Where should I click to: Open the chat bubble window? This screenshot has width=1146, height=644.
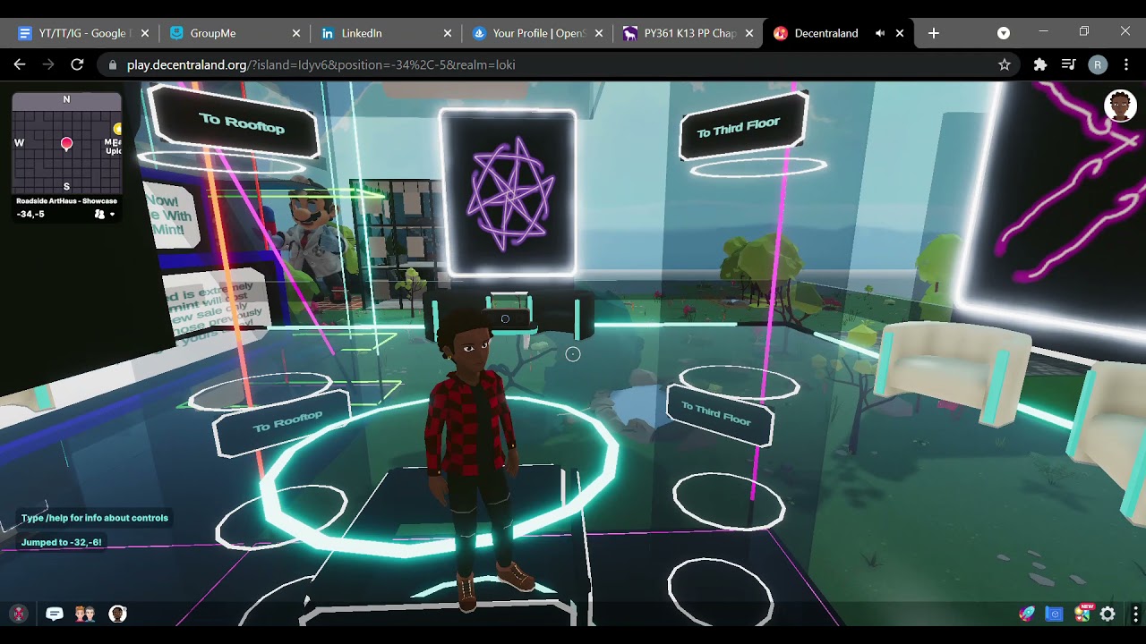click(x=55, y=614)
